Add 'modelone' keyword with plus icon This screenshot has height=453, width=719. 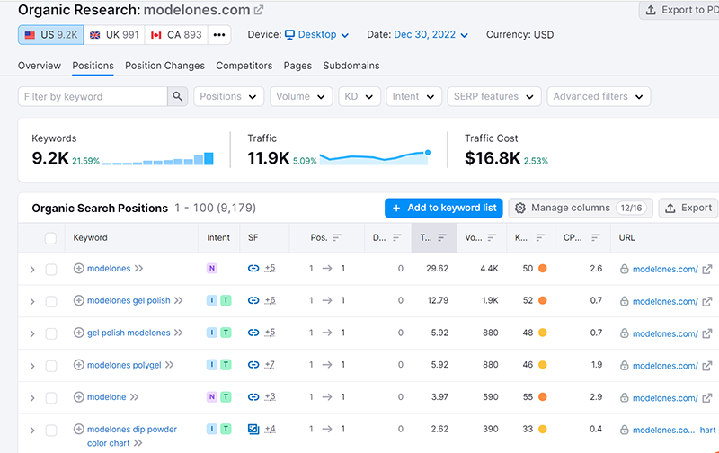(79, 396)
